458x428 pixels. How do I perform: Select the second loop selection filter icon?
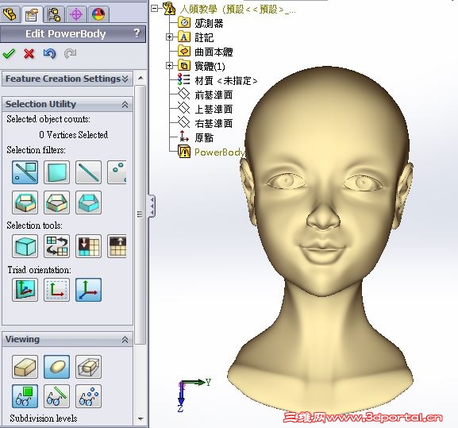[x=56, y=202]
